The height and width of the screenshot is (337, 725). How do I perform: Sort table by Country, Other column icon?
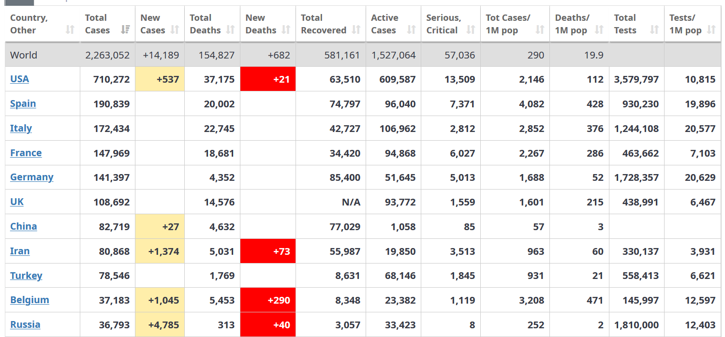click(x=70, y=30)
